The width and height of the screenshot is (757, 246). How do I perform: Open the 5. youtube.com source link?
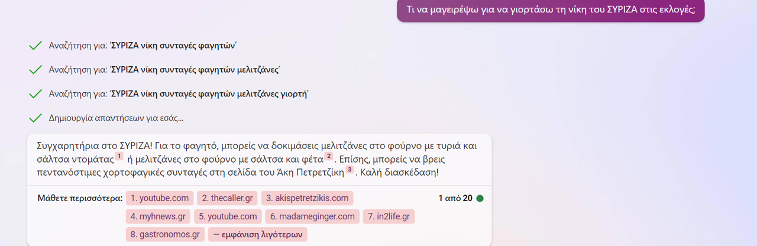coord(228,216)
